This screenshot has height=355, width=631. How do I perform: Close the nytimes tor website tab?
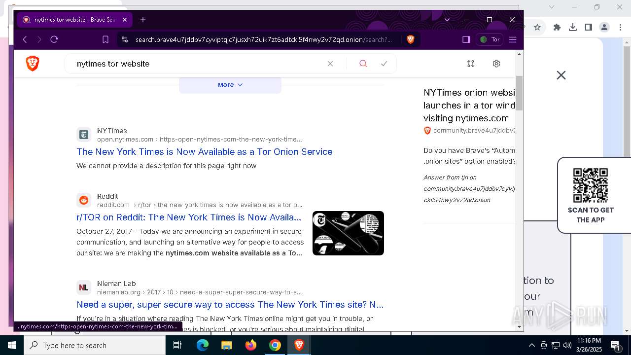pyautogui.click(x=125, y=20)
